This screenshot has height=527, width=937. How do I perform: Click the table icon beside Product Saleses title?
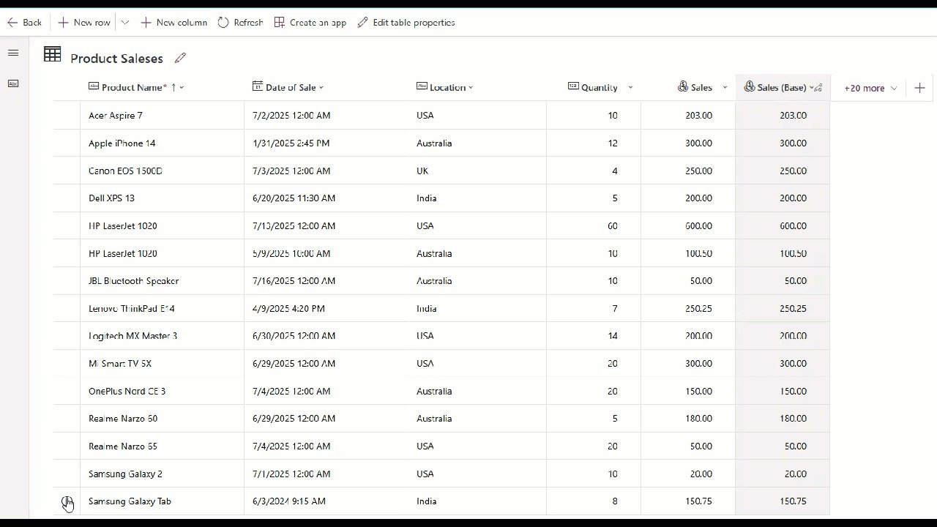tap(52, 54)
